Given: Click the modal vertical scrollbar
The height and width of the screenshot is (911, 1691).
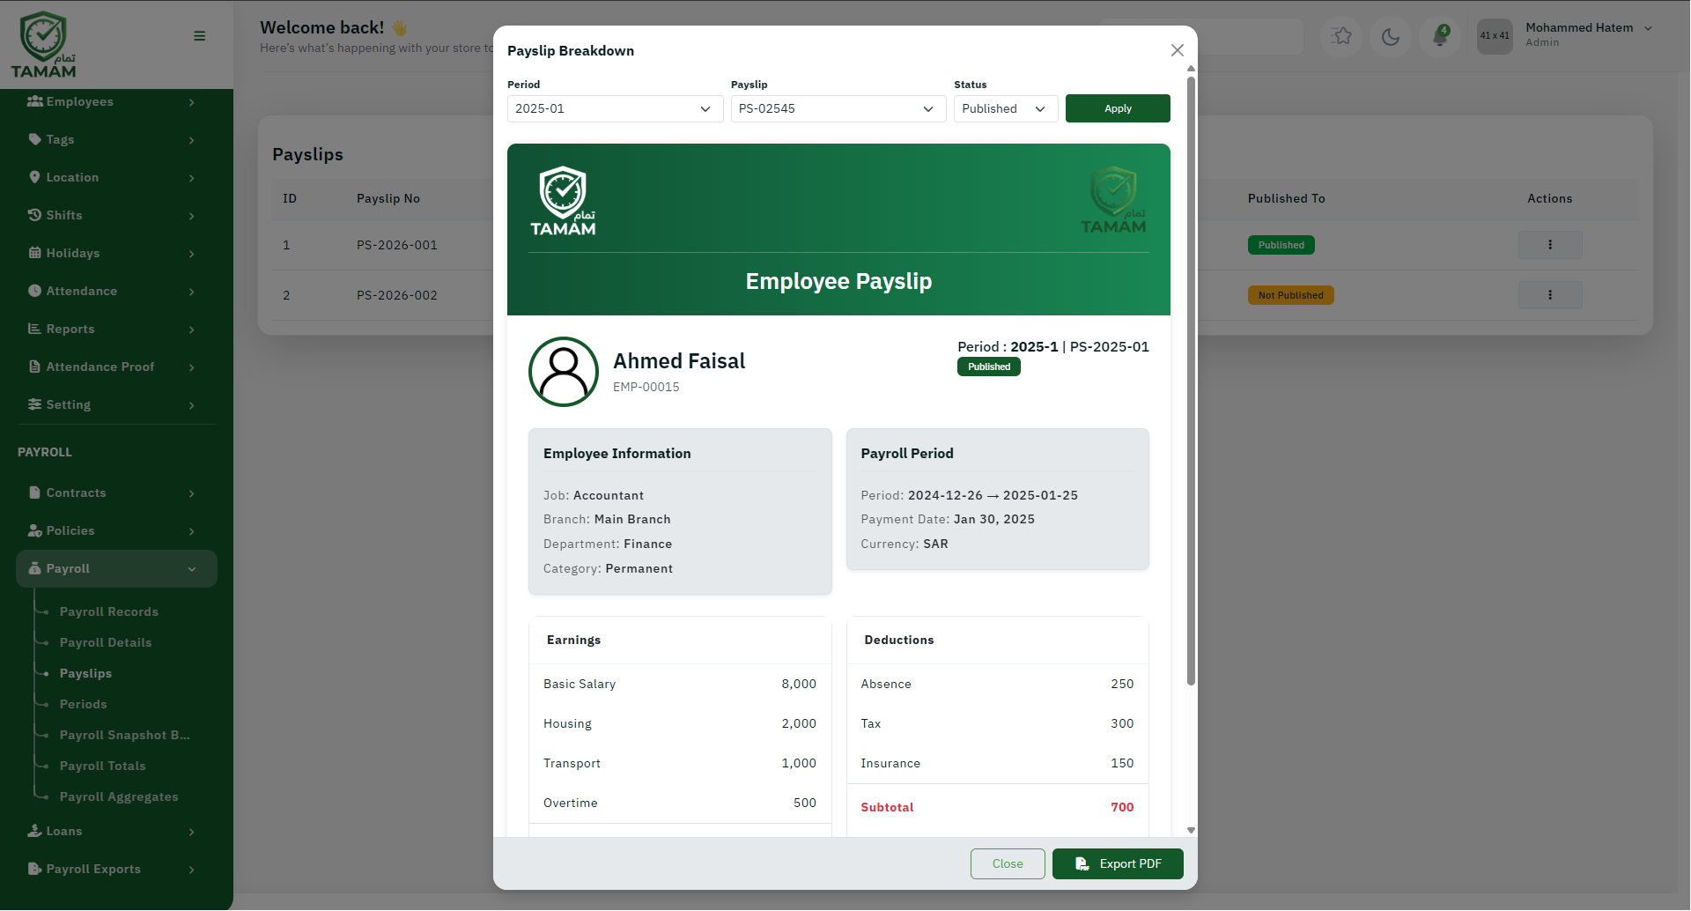Looking at the screenshot, I should point(1191,381).
